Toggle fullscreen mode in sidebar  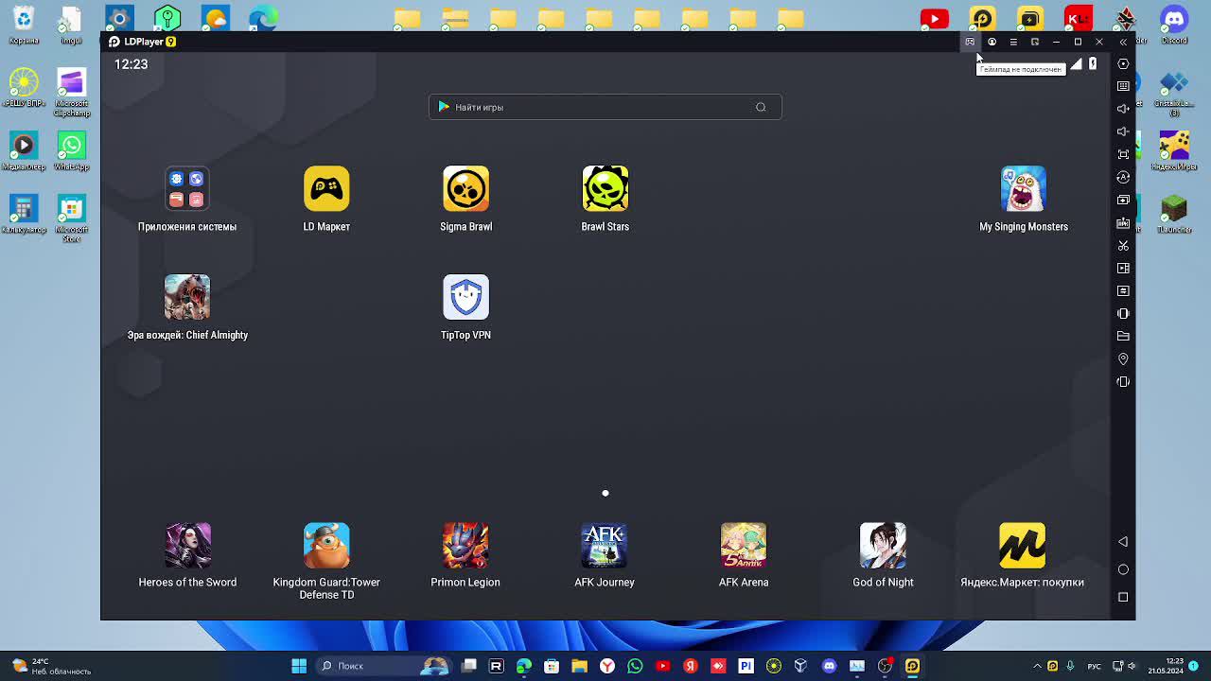(x=1123, y=154)
